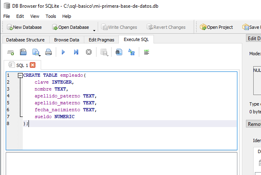
Task: Click the save SQL file icon
Action: [36, 52]
